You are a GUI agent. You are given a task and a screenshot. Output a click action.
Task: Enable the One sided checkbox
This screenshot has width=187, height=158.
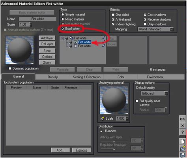point(113,15)
